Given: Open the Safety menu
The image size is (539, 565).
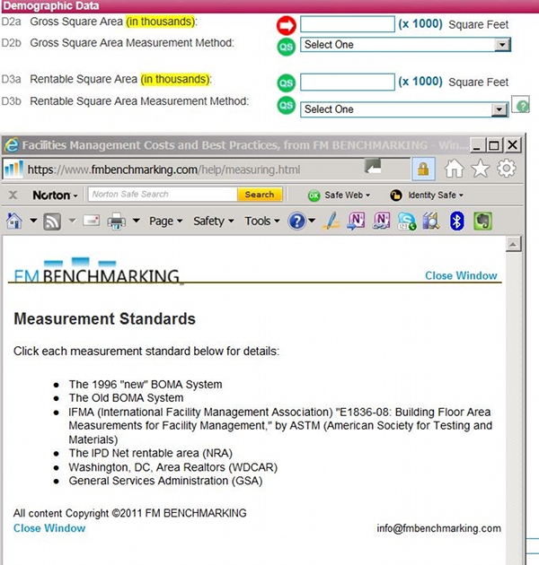Looking at the screenshot, I should coord(214,221).
